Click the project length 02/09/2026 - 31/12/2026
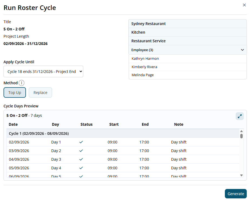 pyautogui.click(x=25, y=44)
